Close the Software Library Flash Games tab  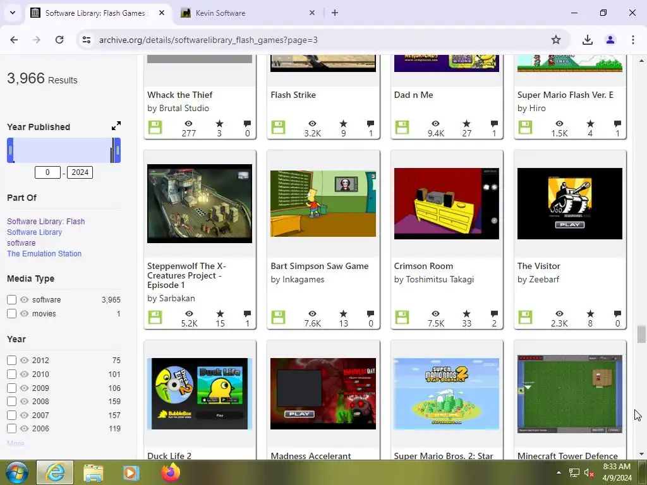162,13
